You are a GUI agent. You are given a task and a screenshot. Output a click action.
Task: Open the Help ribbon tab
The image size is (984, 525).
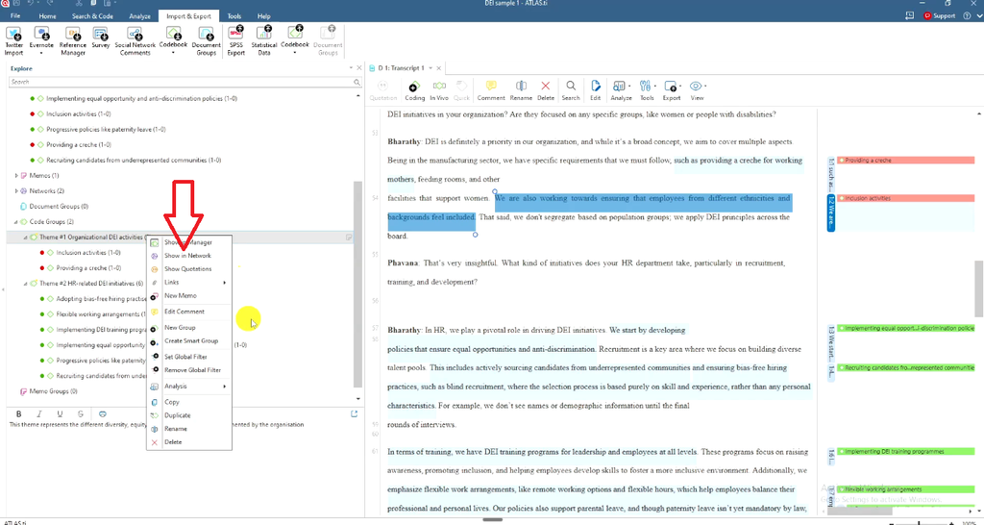click(x=263, y=16)
